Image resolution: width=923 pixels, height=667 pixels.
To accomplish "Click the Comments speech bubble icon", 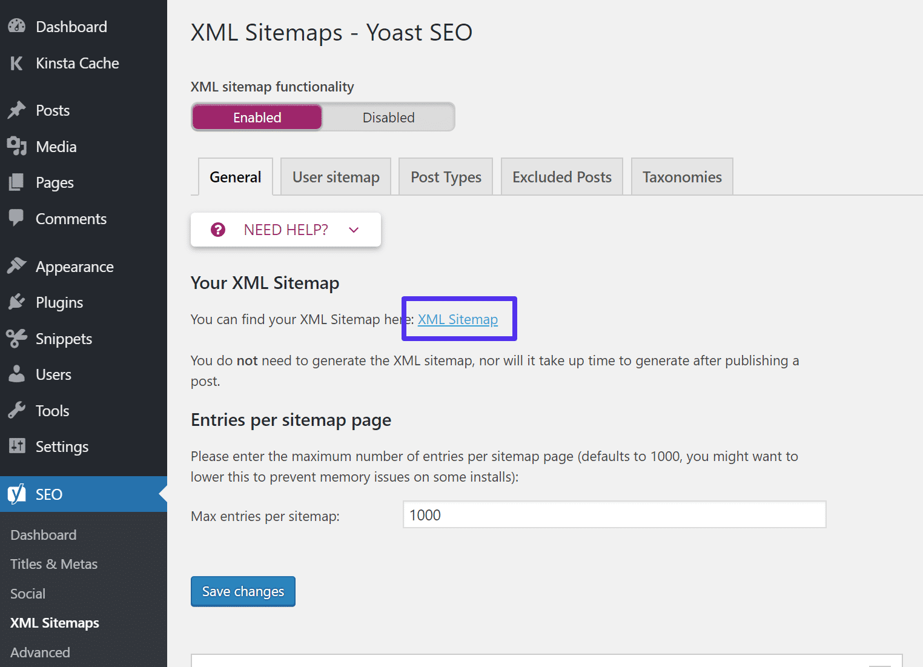I will click(x=17, y=218).
